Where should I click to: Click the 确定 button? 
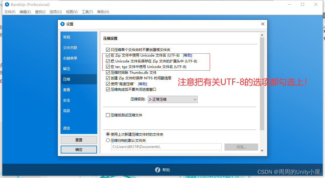point(79,150)
